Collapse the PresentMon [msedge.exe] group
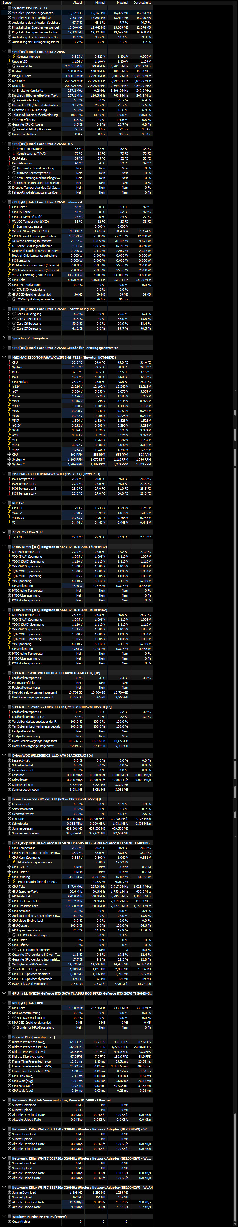238x1227 pixels. point(4,1037)
